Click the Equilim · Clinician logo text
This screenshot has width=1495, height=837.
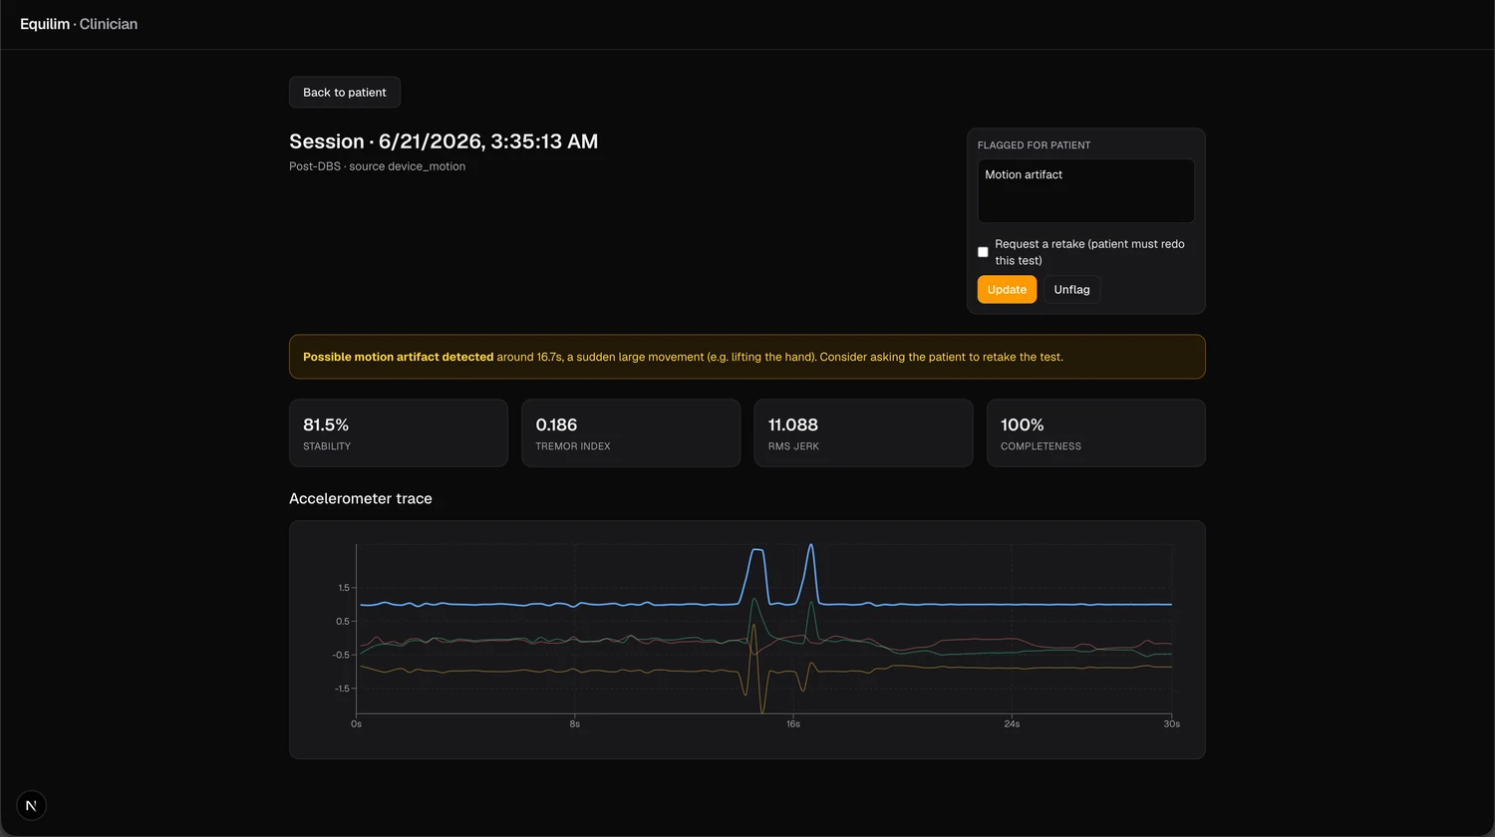(x=79, y=24)
